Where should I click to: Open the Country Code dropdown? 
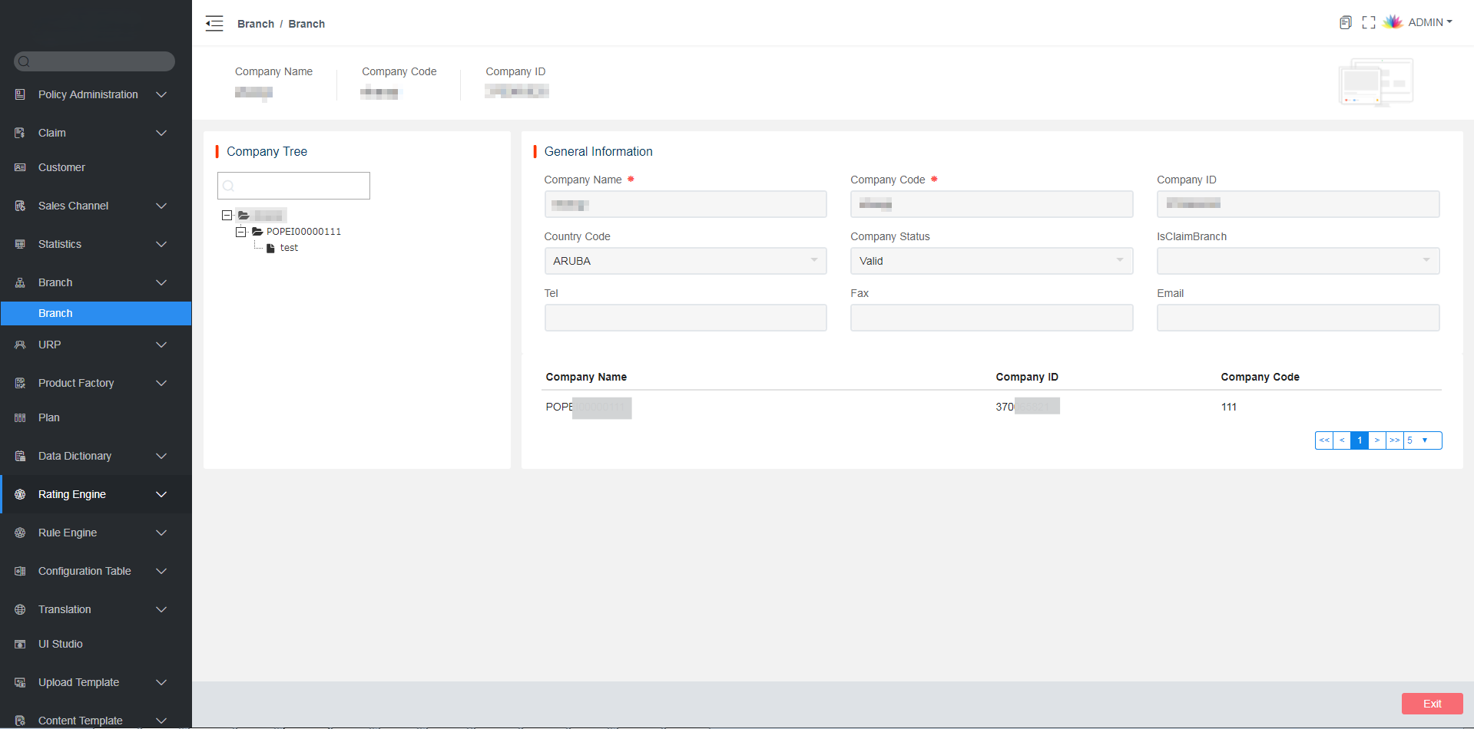pyautogui.click(x=685, y=261)
